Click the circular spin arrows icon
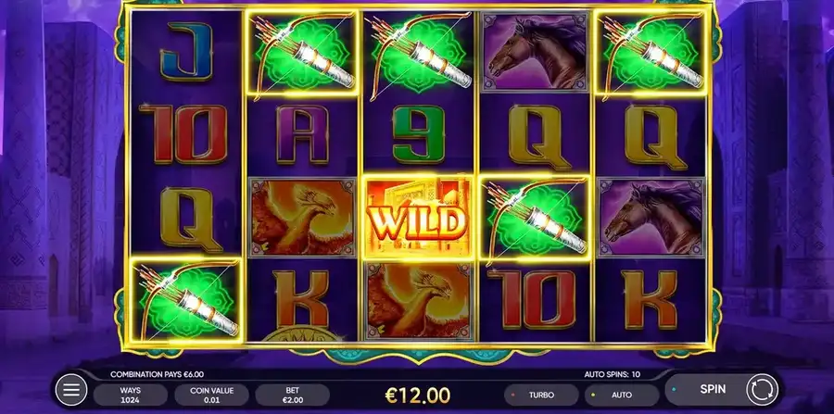The height and width of the screenshot is (414, 834). pos(762,390)
